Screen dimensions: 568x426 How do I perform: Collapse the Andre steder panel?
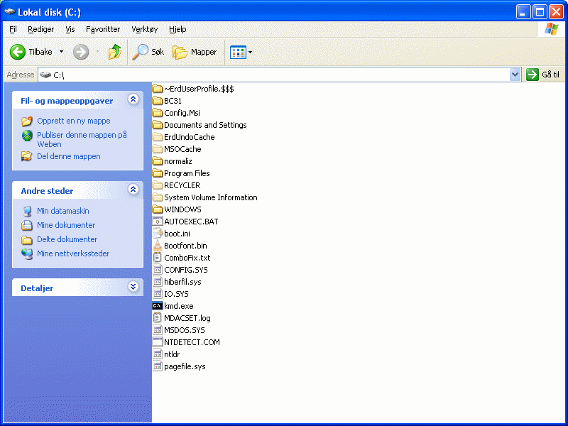tap(133, 189)
